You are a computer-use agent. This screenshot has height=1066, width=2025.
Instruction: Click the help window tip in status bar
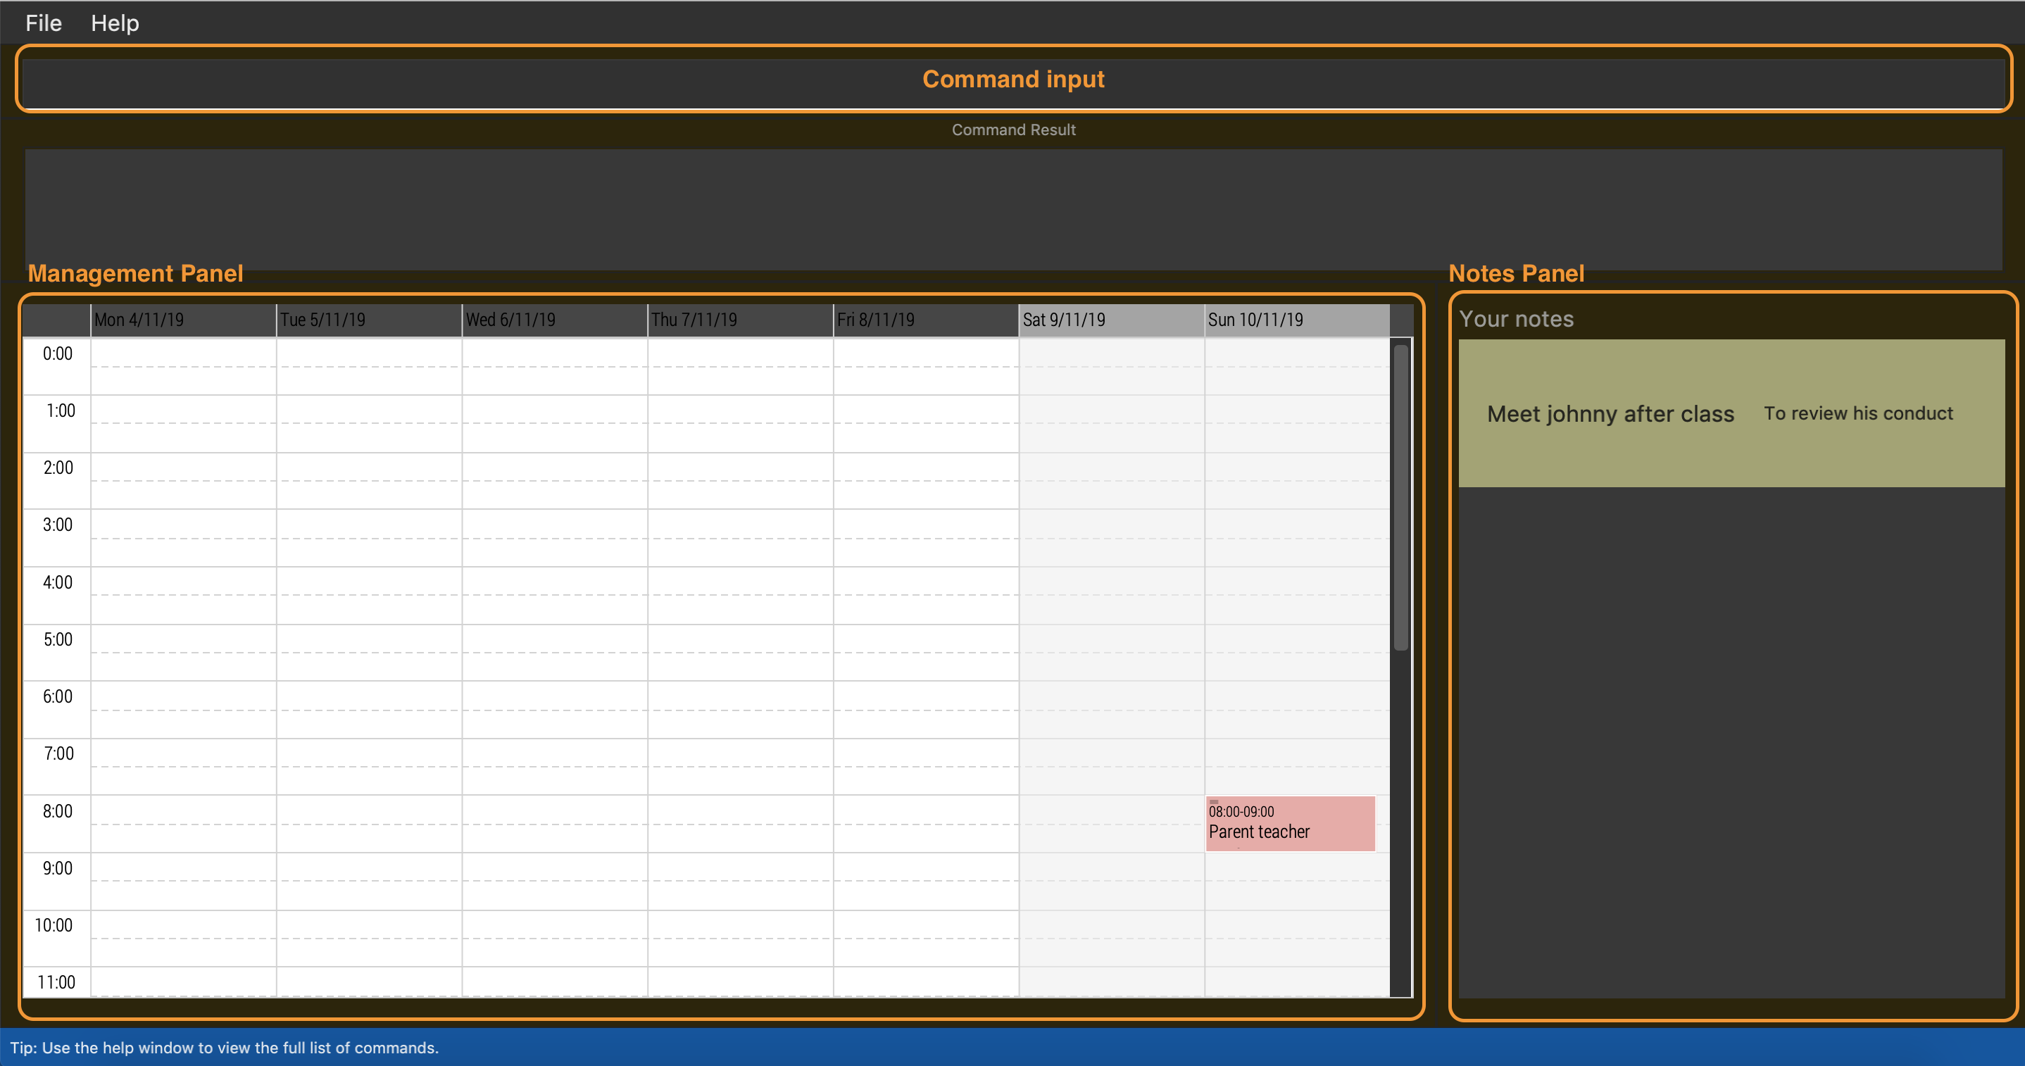point(224,1047)
